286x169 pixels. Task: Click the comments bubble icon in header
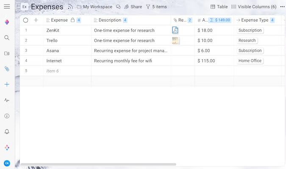(x=118, y=7)
